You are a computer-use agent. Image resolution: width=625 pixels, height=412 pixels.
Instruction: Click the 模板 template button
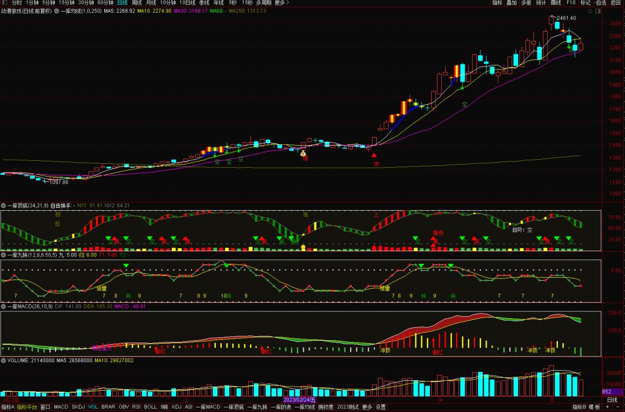[594, 407]
